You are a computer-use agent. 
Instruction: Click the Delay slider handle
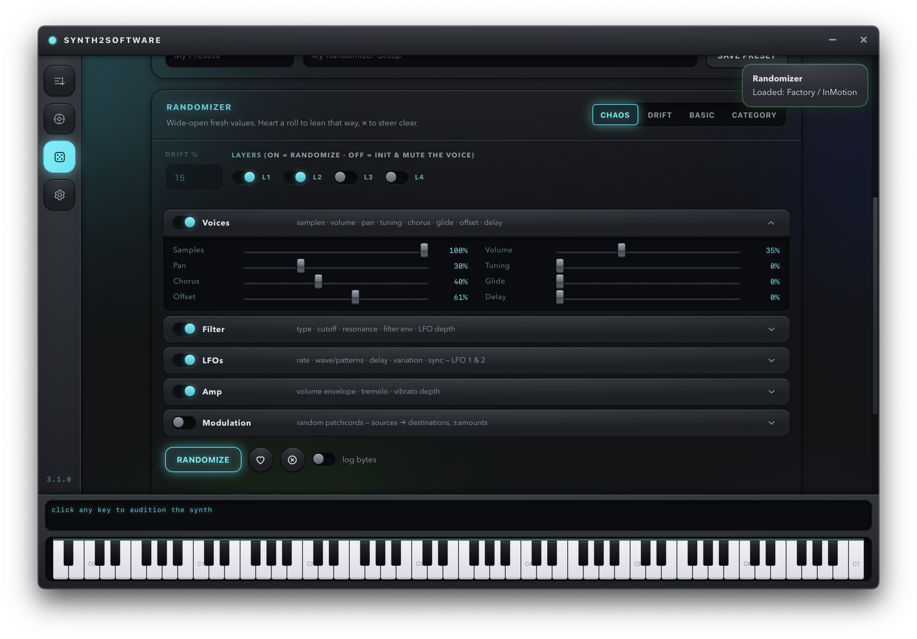560,297
